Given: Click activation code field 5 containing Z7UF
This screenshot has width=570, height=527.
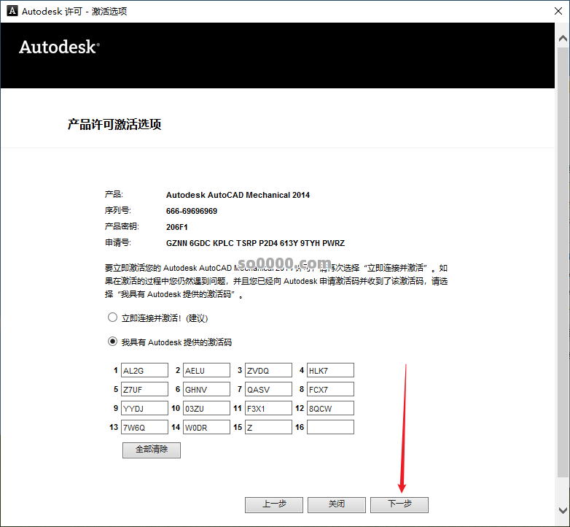Looking at the screenshot, I should point(144,389).
